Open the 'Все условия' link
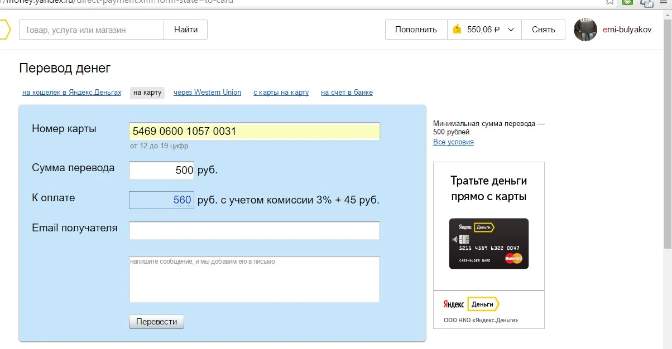 [453, 142]
